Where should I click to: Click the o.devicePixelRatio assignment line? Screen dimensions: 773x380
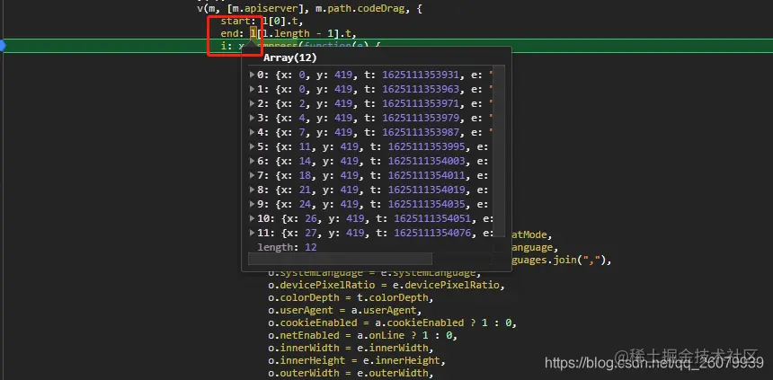pyautogui.click(x=386, y=286)
